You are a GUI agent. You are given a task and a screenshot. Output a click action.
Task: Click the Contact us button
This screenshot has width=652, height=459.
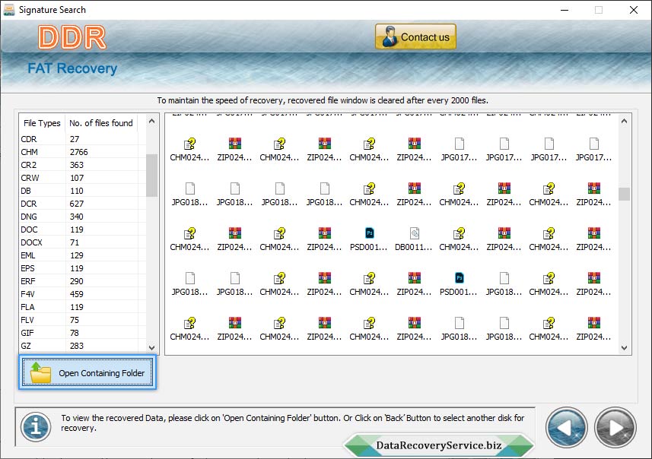tap(415, 36)
